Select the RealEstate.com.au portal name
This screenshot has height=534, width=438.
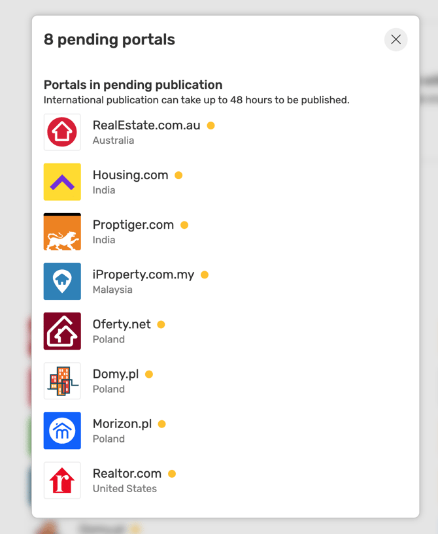pos(146,125)
